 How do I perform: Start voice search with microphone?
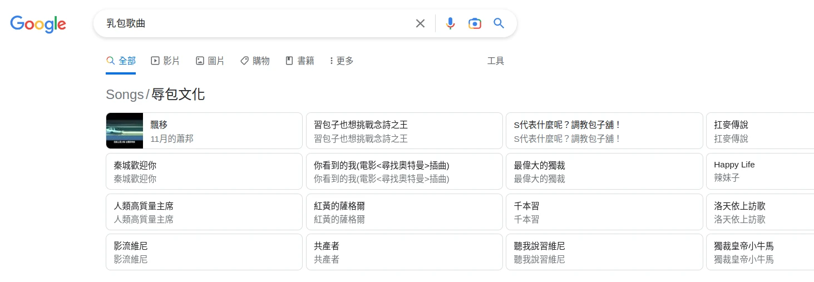tap(450, 23)
